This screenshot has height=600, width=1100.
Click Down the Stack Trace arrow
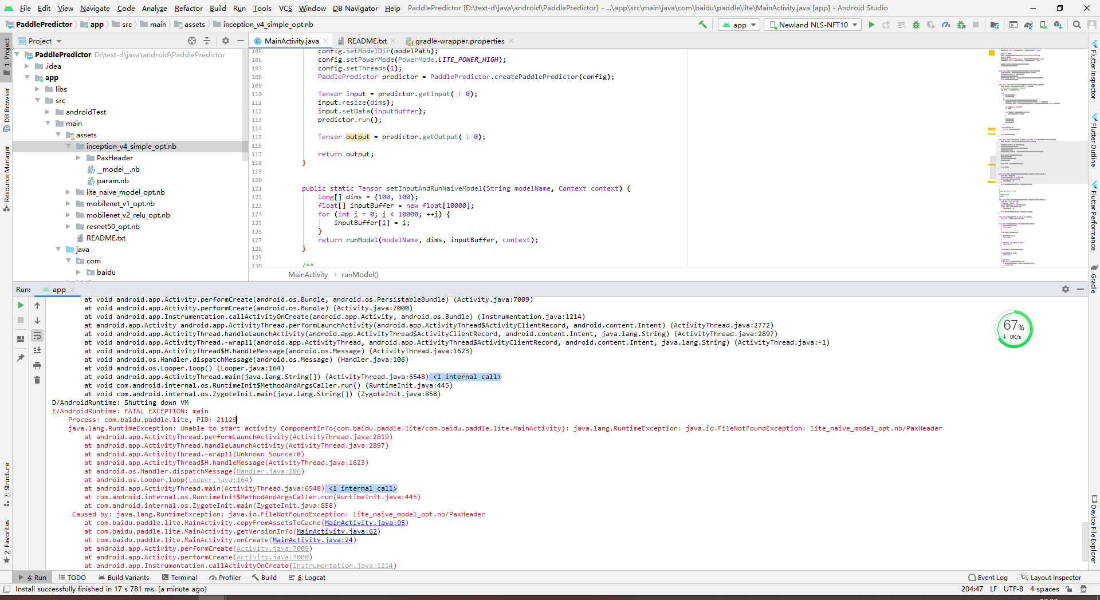[x=37, y=321]
